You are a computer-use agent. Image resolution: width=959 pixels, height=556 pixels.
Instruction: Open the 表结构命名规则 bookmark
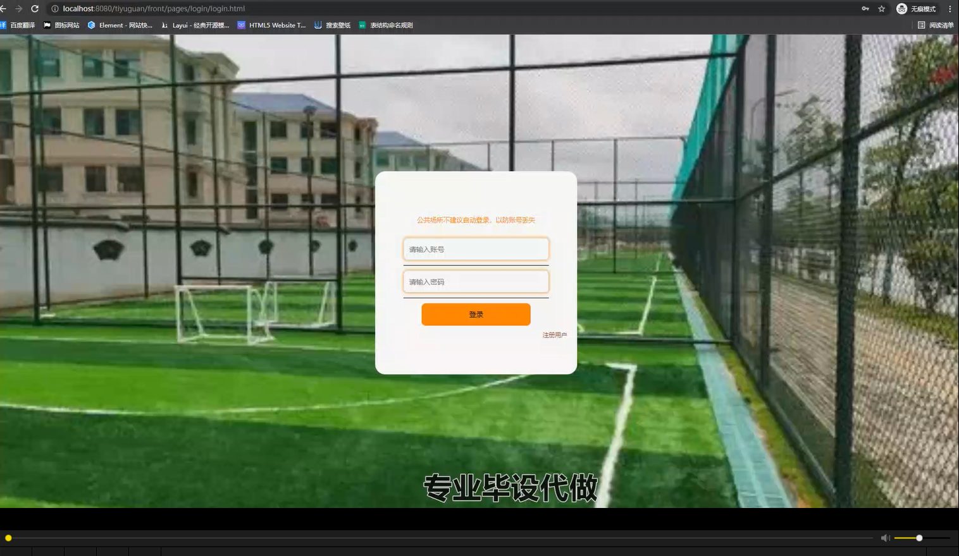coord(386,25)
